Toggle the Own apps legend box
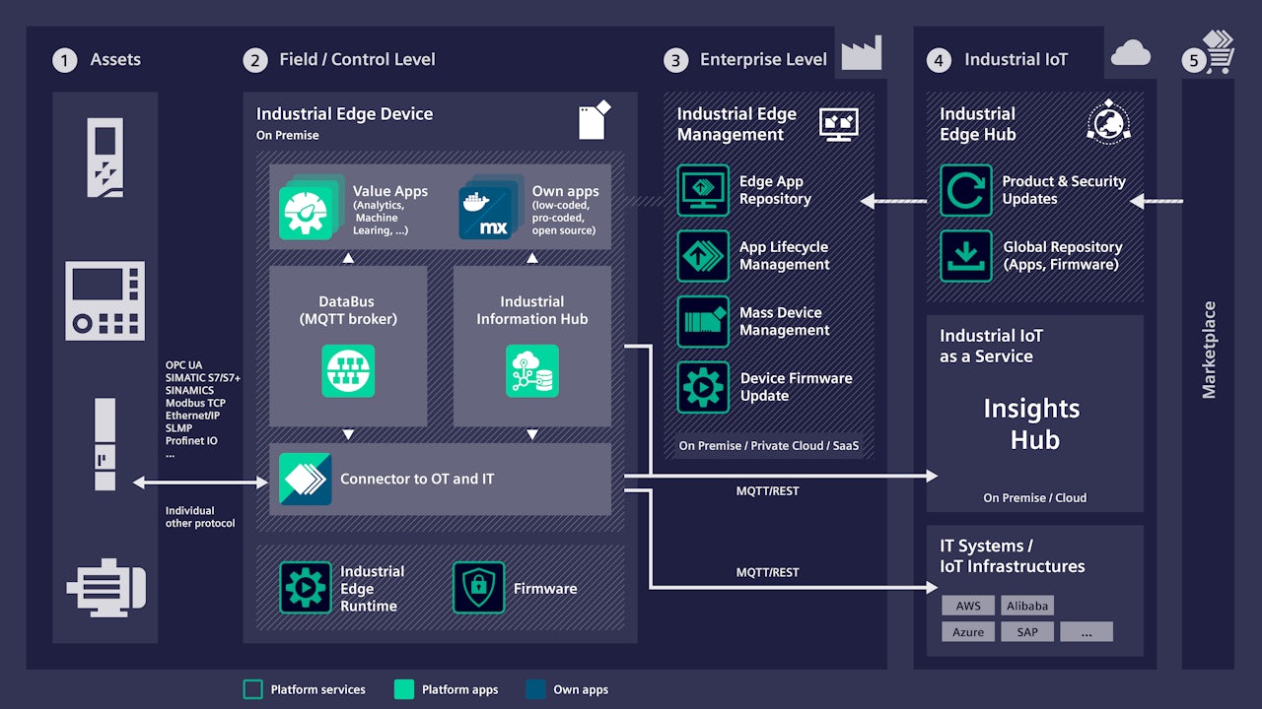Image resolution: width=1262 pixels, height=709 pixels. pos(533,689)
